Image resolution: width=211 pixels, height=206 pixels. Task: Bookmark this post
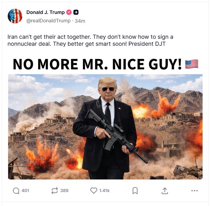point(135,191)
